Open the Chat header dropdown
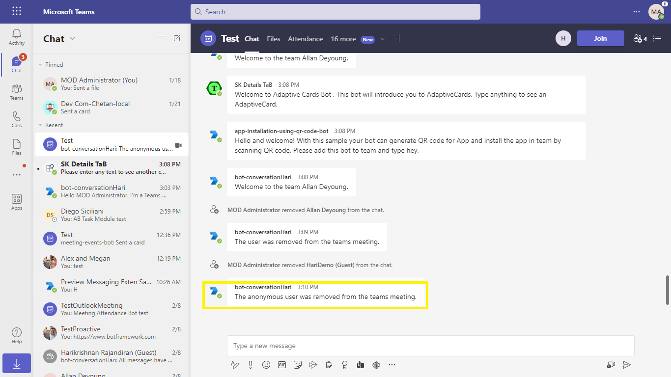671x377 pixels. (72, 38)
